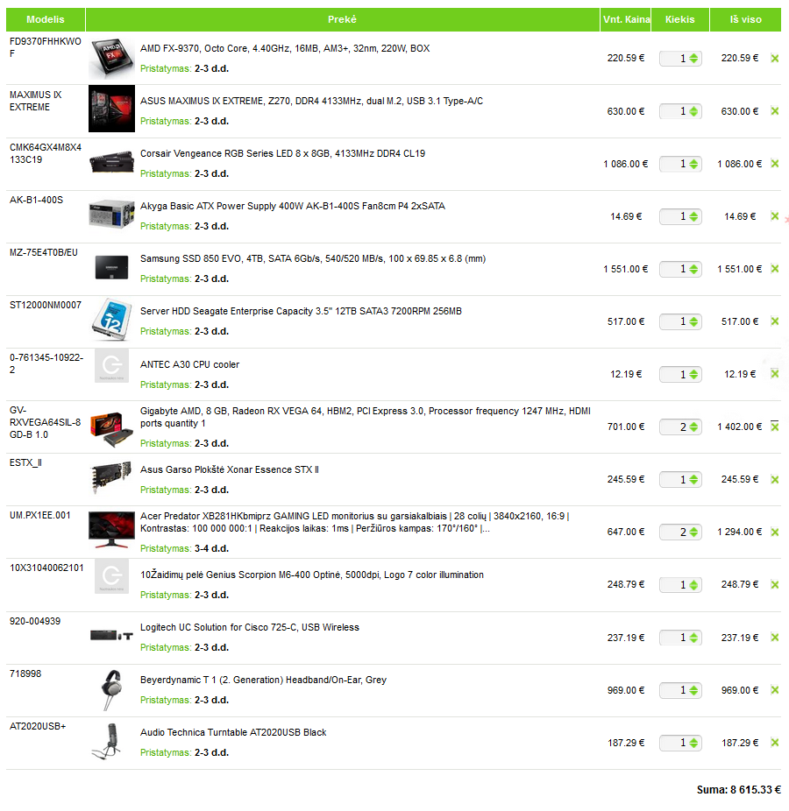Viewport: 789px width, 811px height.
Task: Open ASUS MAXIMUS motherboard thumbnail
Action: (111, 109)
